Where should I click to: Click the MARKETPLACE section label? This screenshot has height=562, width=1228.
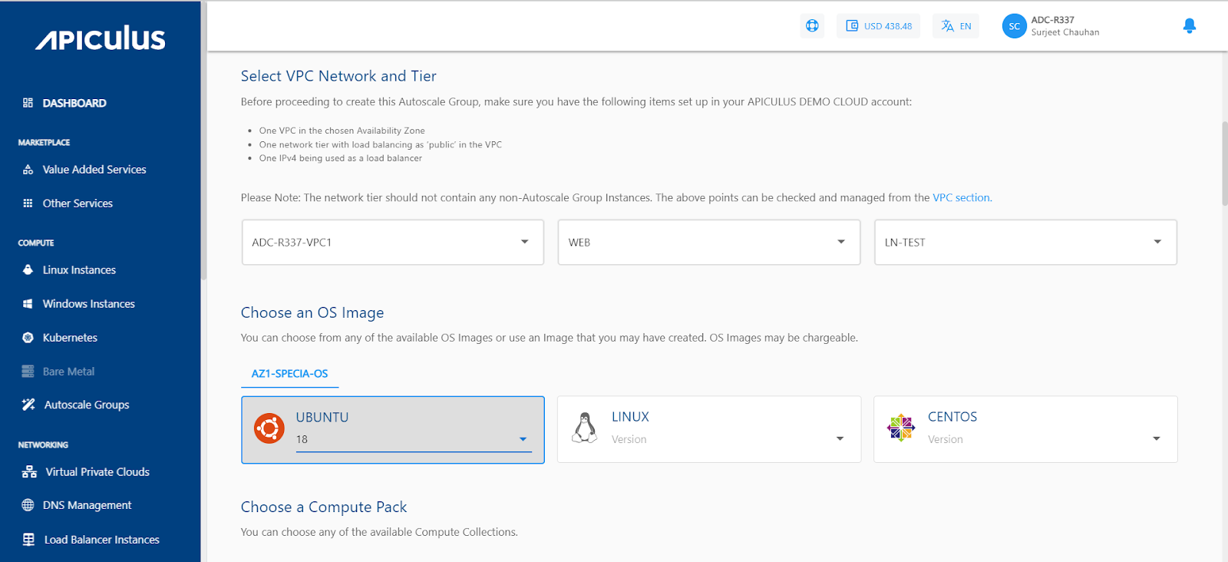44,143
